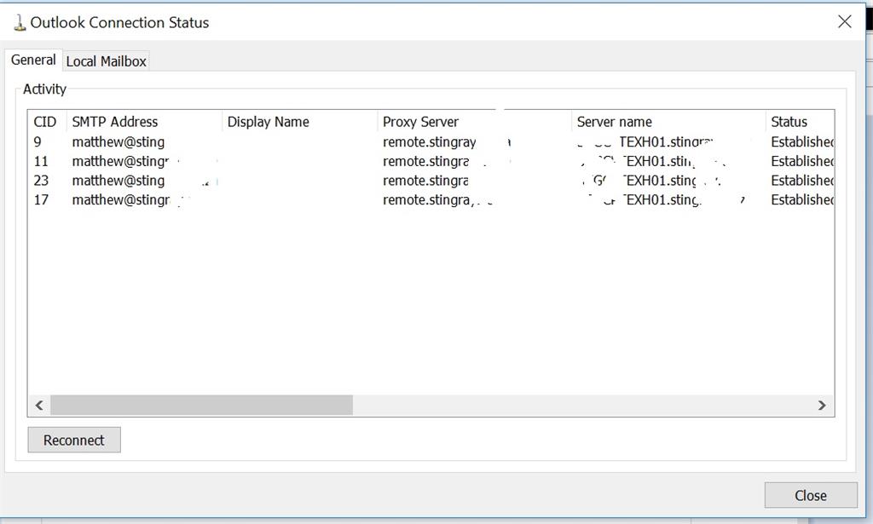Click the proxy server cell in the CID 11 row
This screenshot has height=524, width=873.
click(x=426, y=161)
